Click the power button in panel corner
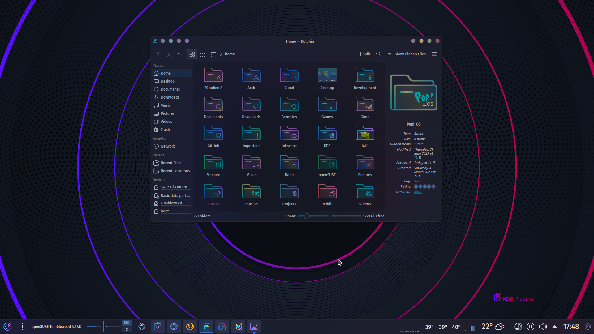Image resolution: width=594 pixels, height=334 pixels. [588, 327]
